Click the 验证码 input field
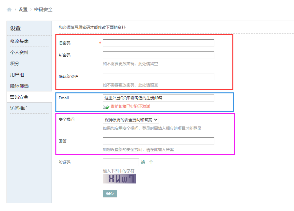Image resolution: width=294 pixels, height=211 pixels. pos(121,162)
